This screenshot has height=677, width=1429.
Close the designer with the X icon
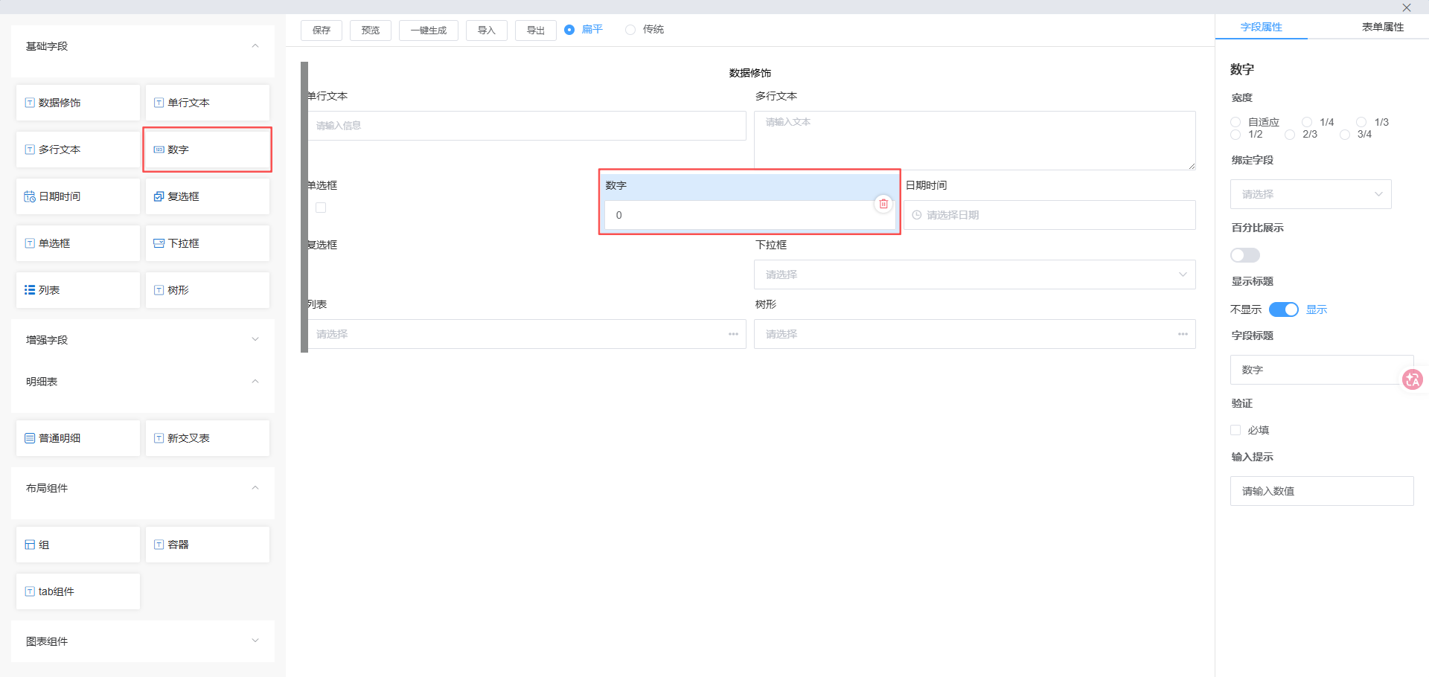point(1407,7)
